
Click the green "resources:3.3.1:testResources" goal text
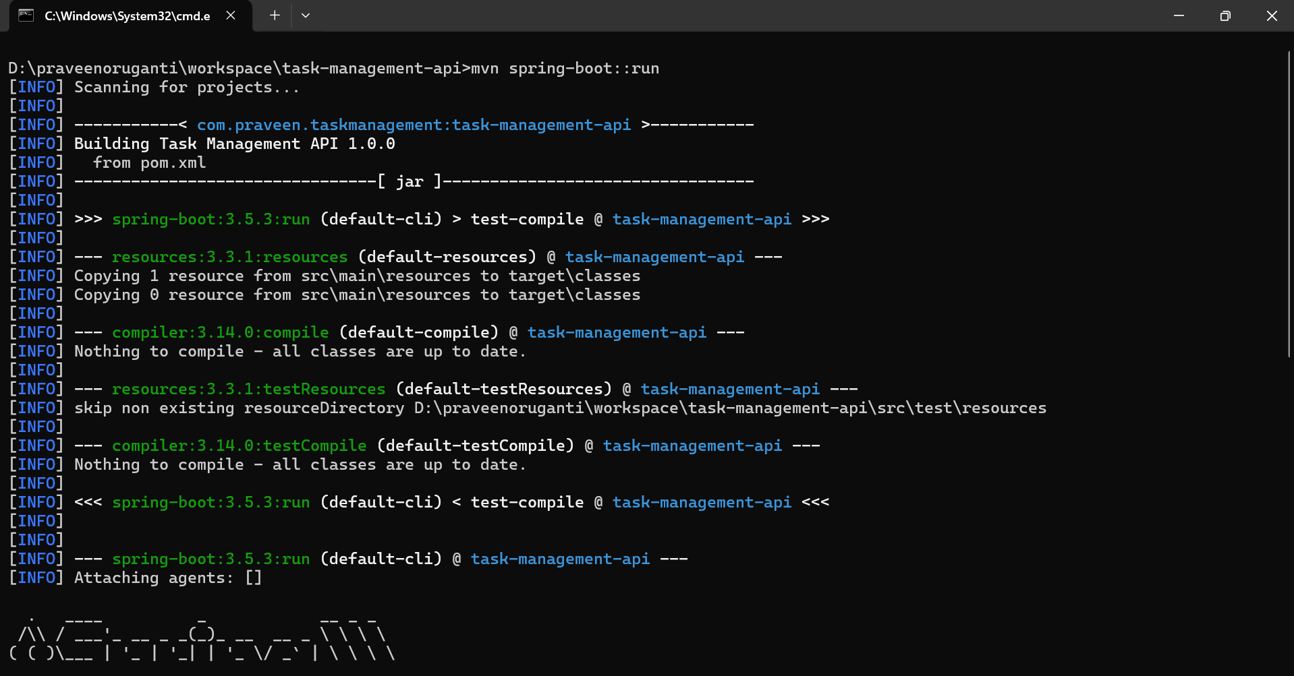249,389
